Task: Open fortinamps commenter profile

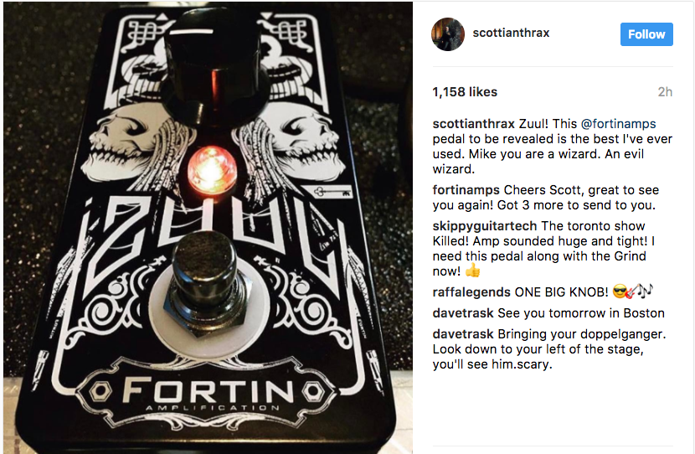Action: click(466, 190)
